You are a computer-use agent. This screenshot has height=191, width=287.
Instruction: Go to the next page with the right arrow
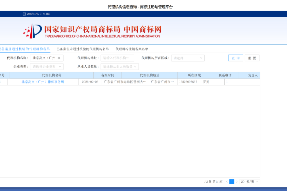point(237,182)
